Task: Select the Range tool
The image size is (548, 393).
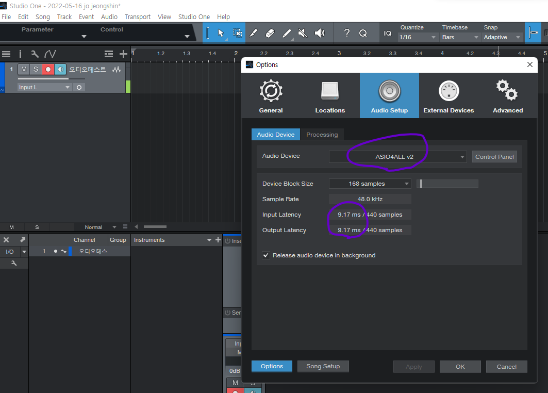Action: coord(237,33)
